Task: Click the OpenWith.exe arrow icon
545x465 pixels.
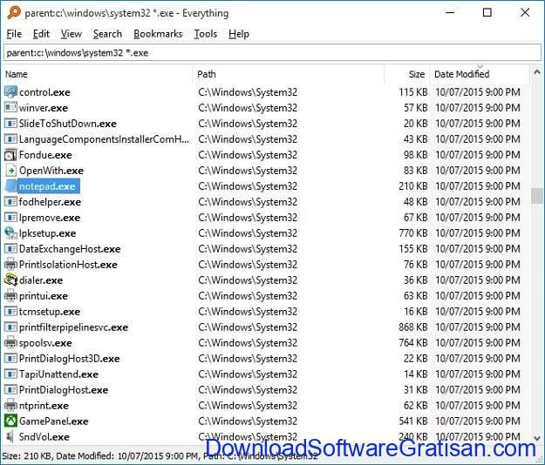Action: 10,171
